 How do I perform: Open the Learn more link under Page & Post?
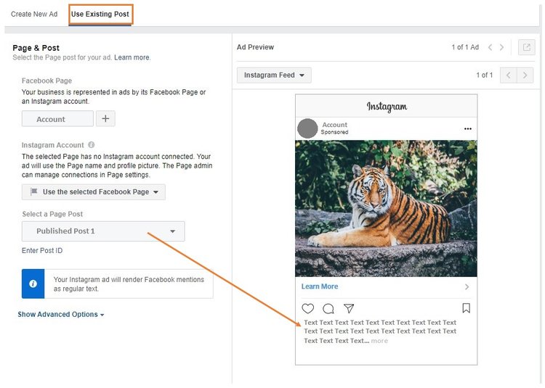coord(132,57)
